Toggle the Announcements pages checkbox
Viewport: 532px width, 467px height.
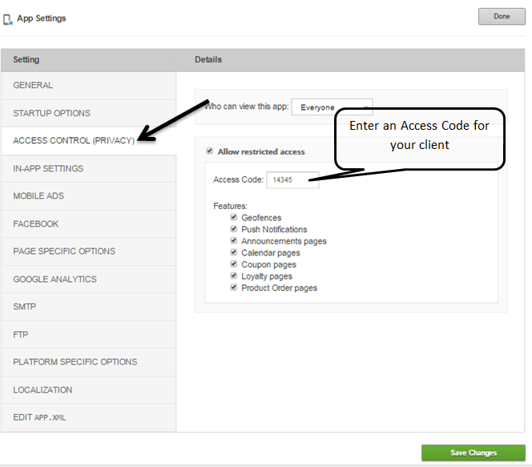[x=233, y=240]
